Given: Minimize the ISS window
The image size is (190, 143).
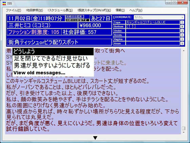Looking at the screenshot, I should (169, 3).
